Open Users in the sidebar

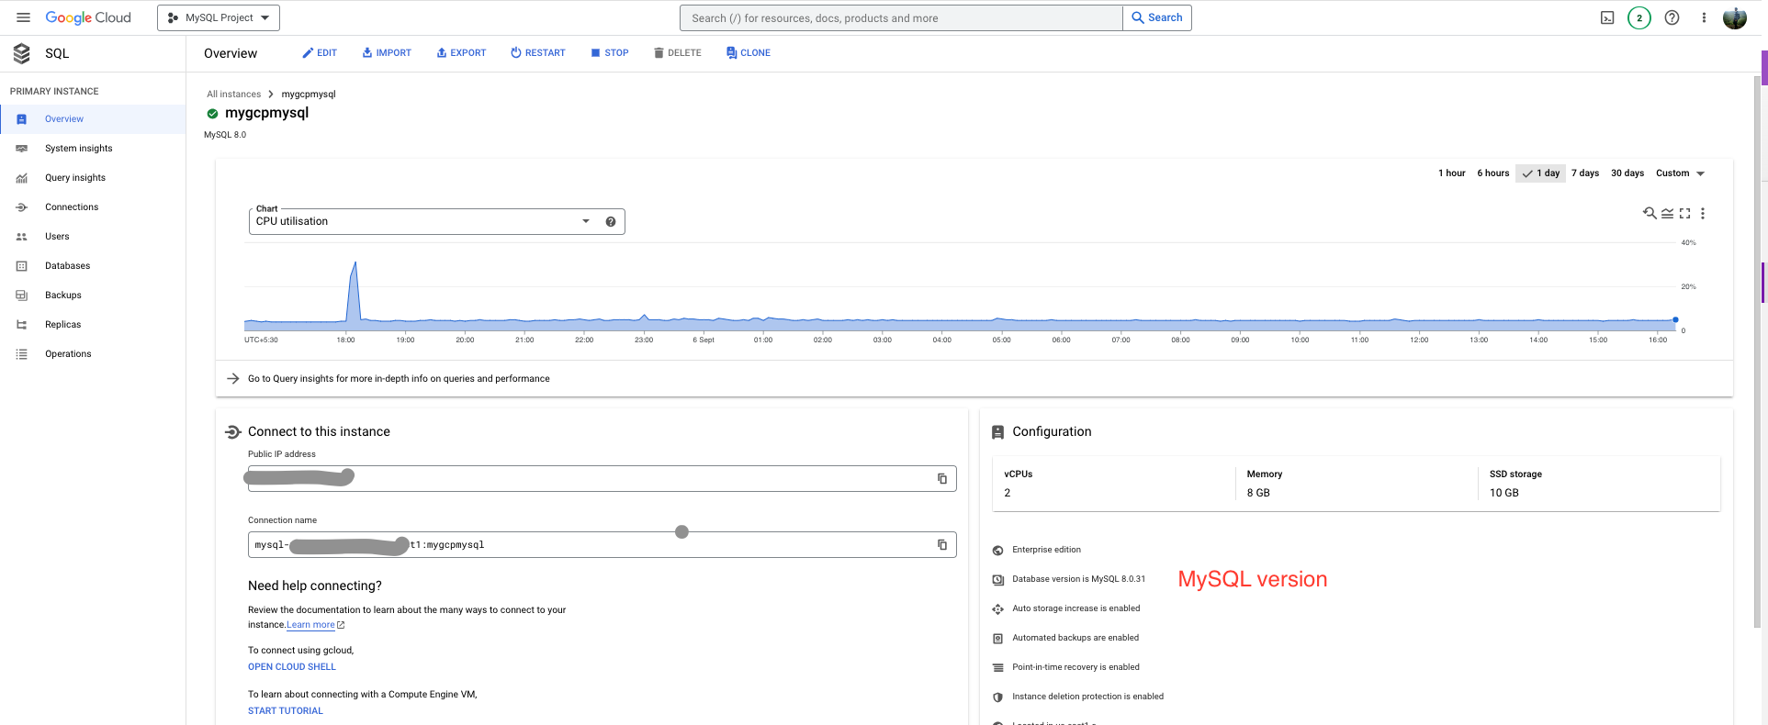coord(93,237)
